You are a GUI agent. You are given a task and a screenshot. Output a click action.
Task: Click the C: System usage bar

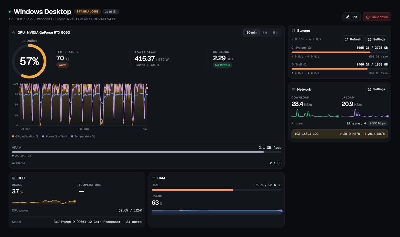(339, 52)
